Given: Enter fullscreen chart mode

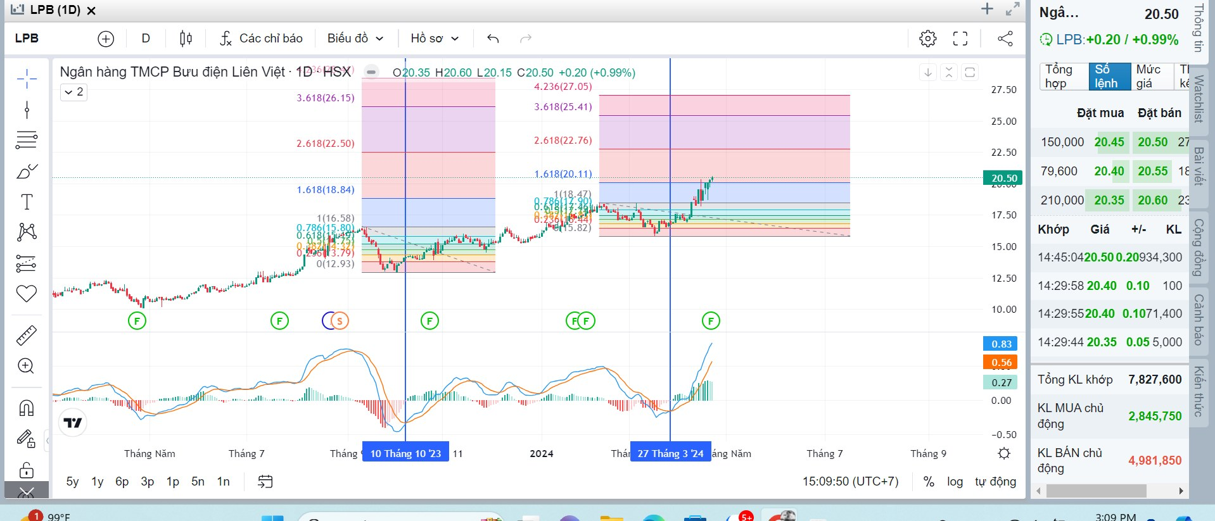Looking at the screenshot, I should (x=960, y=39).
